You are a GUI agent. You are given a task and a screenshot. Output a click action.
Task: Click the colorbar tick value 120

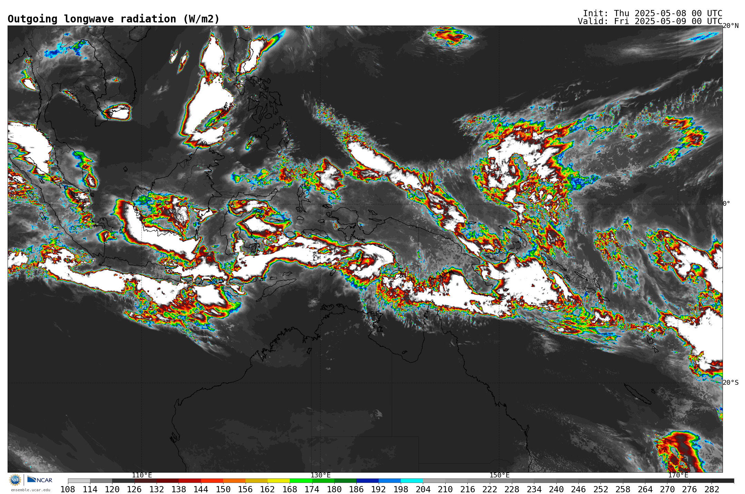(112, 489)
